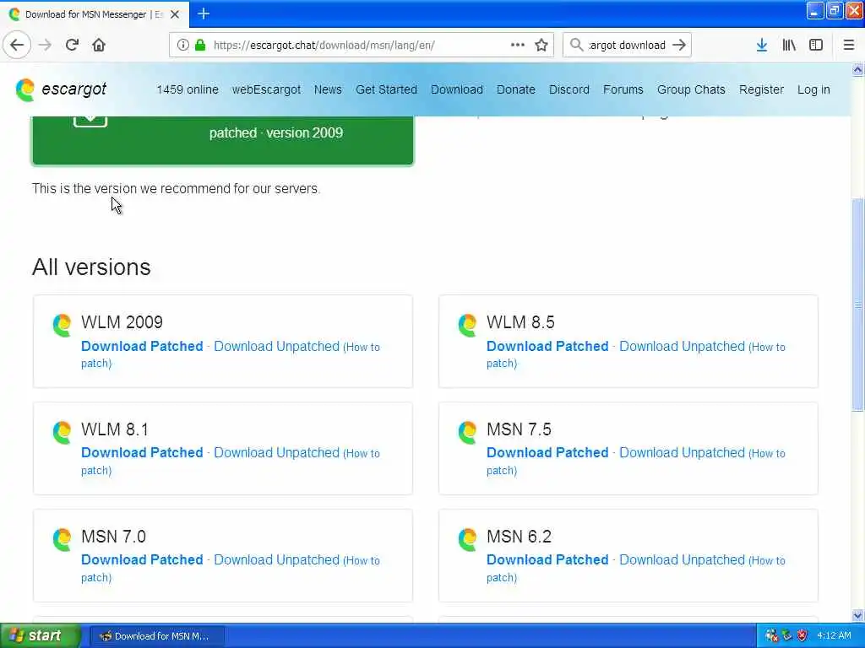865x648 pixels.
Task: Download Unpatched MSN 7.5
Action: 682,453
